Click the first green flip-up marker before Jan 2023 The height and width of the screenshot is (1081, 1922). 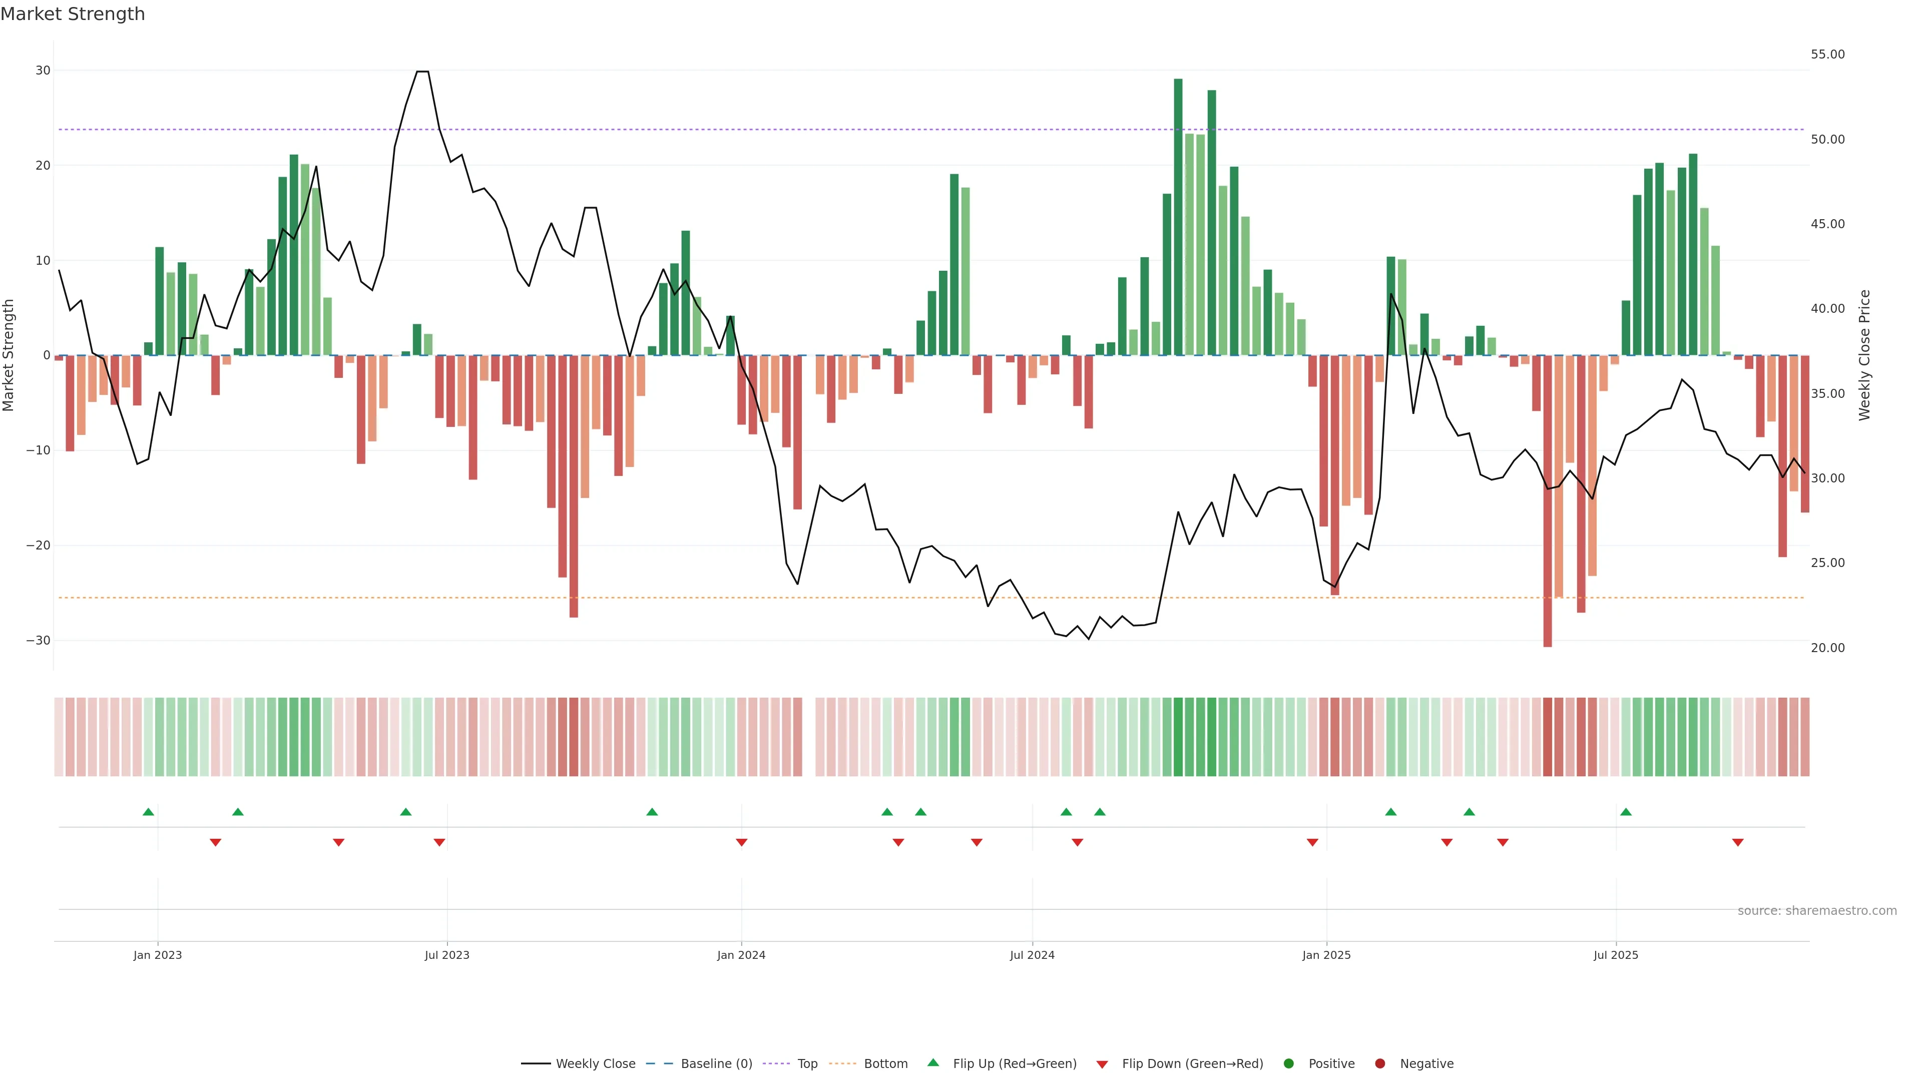[x=149, y=812]
